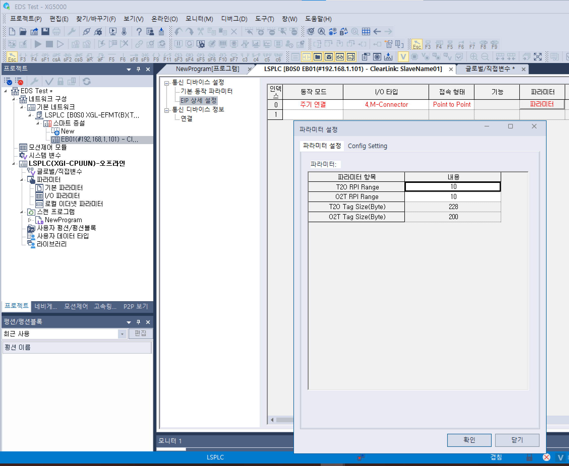
Task: Click the grid table view icon
Action: (x=366, y=31)
